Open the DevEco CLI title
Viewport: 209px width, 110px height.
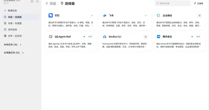[115, 37]
